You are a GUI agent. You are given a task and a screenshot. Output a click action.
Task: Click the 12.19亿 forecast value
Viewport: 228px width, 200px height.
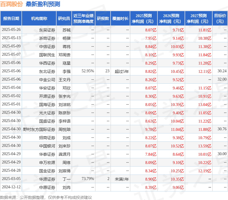click(x=205, y=171)
